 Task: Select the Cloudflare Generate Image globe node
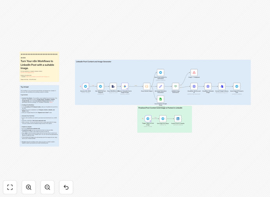pos(208,86)
